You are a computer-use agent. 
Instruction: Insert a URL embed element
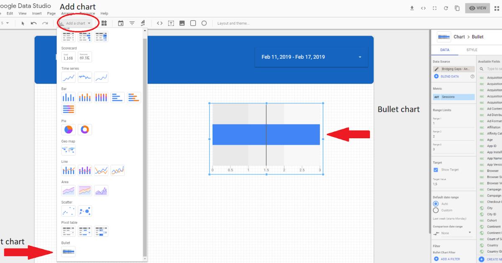click(x=160, y=23)
